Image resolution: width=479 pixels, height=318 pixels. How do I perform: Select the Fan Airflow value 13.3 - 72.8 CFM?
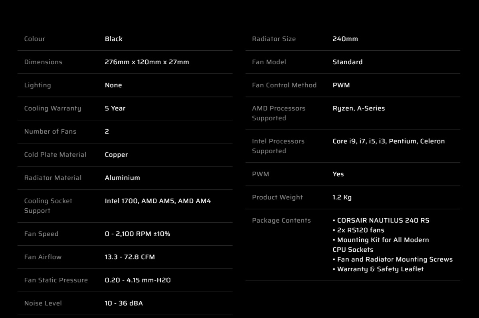point(130,257)
